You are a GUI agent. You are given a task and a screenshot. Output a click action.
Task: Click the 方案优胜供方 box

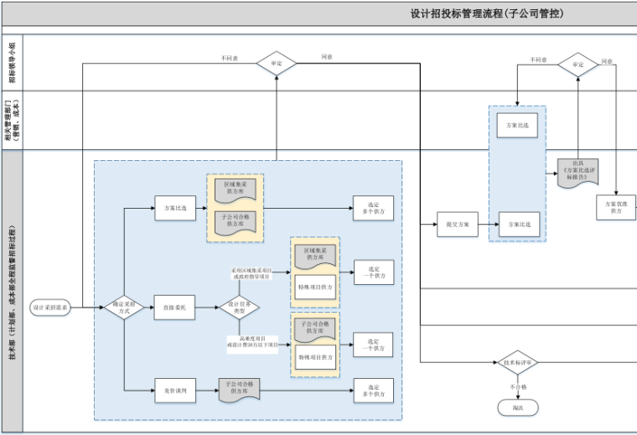(x=616, y=206)
